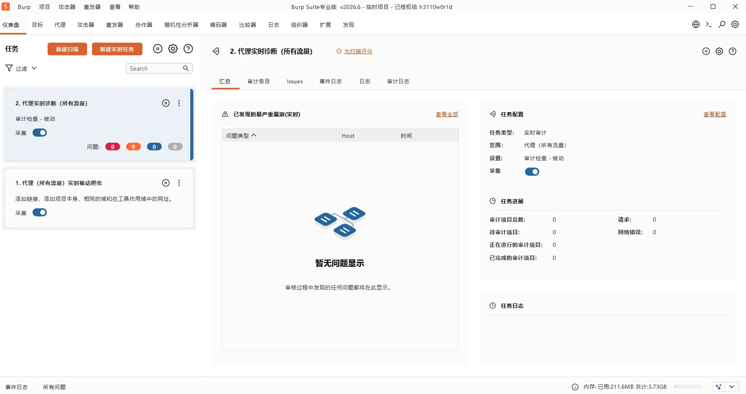Click the 查看配置 link
This screenshot has width=746, height=394.
(715, 114)
